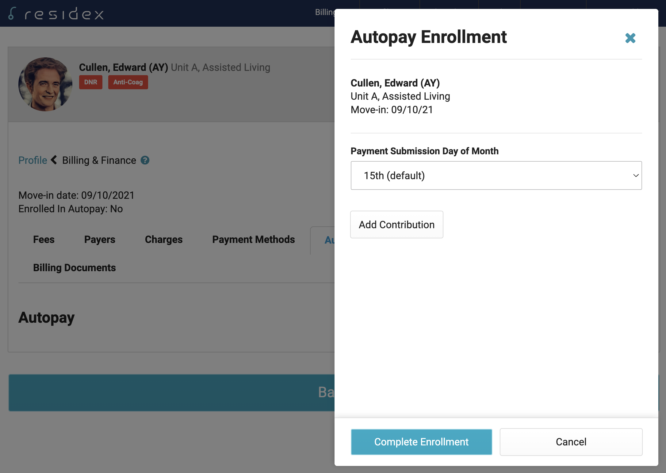
Task: Click the Billing item in top navigation
Action: pos(324,12)
